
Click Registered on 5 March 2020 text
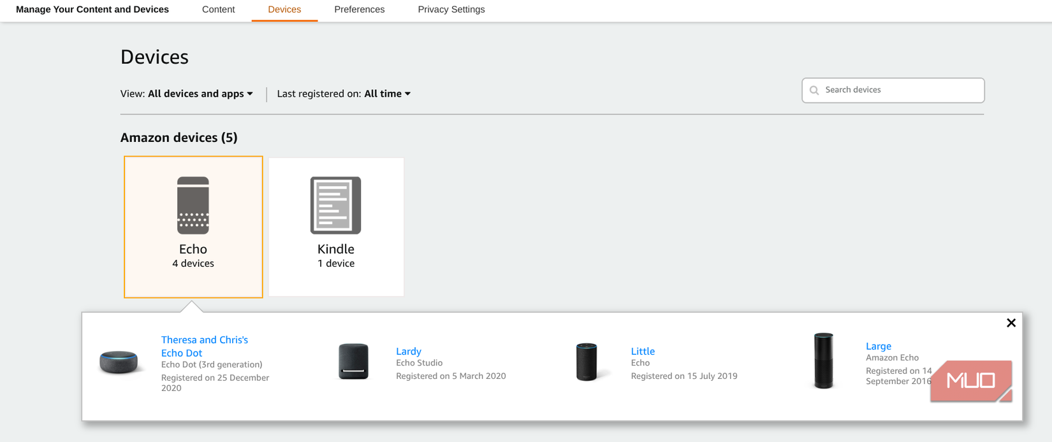451,376
